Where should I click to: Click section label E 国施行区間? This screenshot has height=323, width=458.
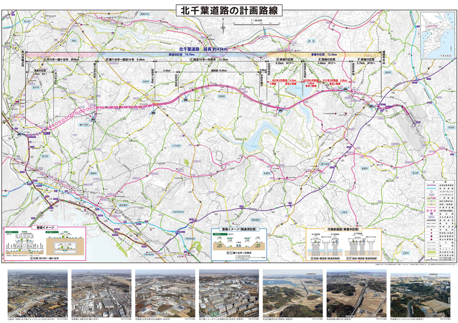click(328, 59)
